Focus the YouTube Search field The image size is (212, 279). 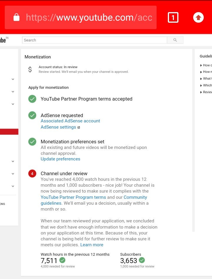pos(95,40)
